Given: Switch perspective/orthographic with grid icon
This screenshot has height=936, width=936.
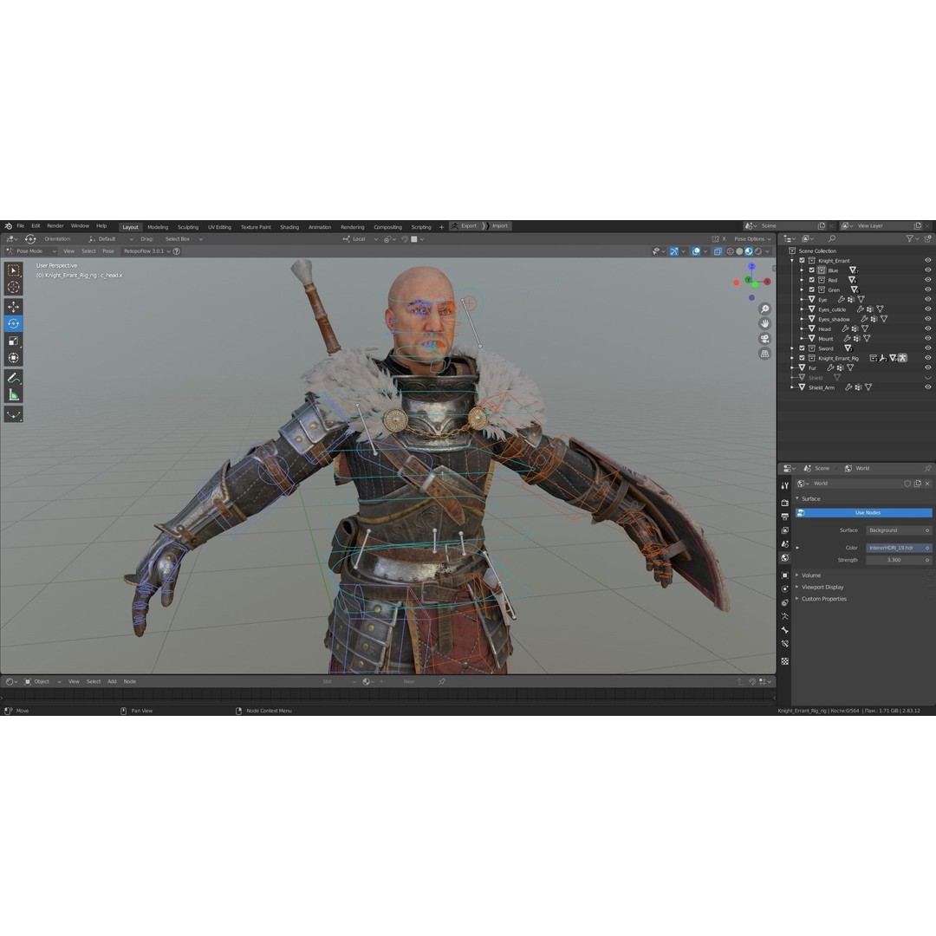Looking at the screenshot, I should click(764, 354).
